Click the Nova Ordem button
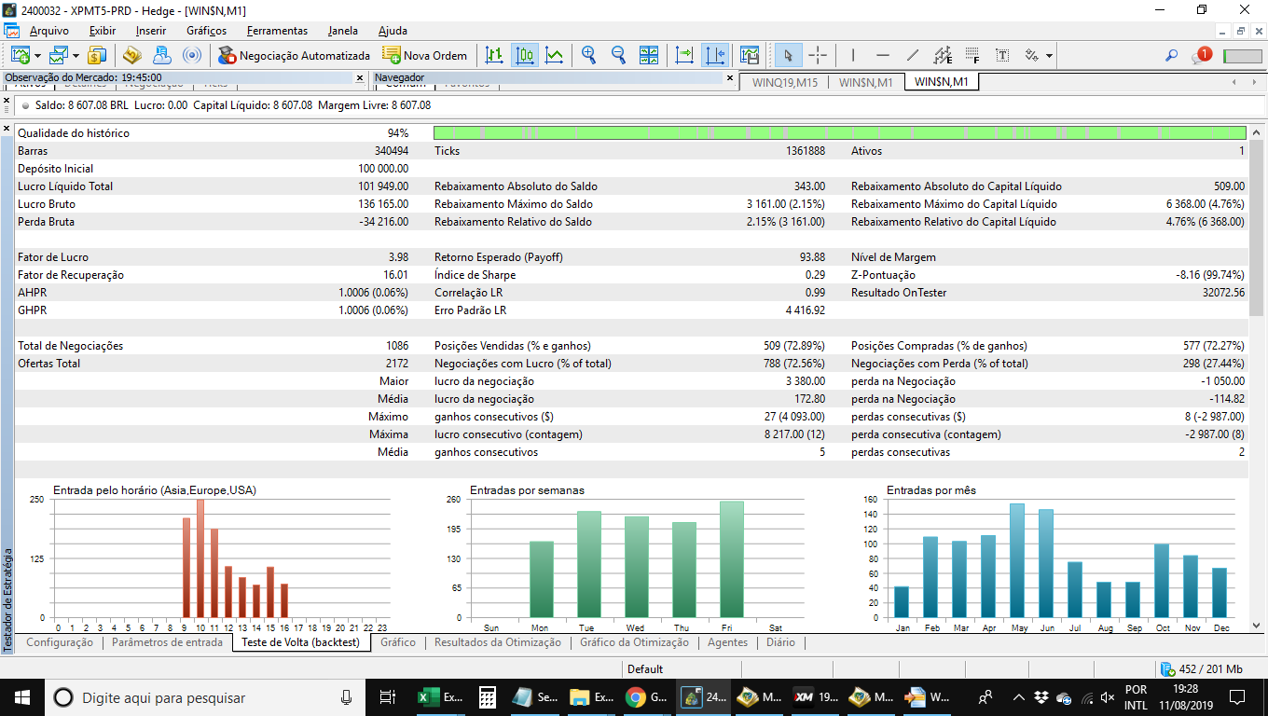 coord(425,55)
